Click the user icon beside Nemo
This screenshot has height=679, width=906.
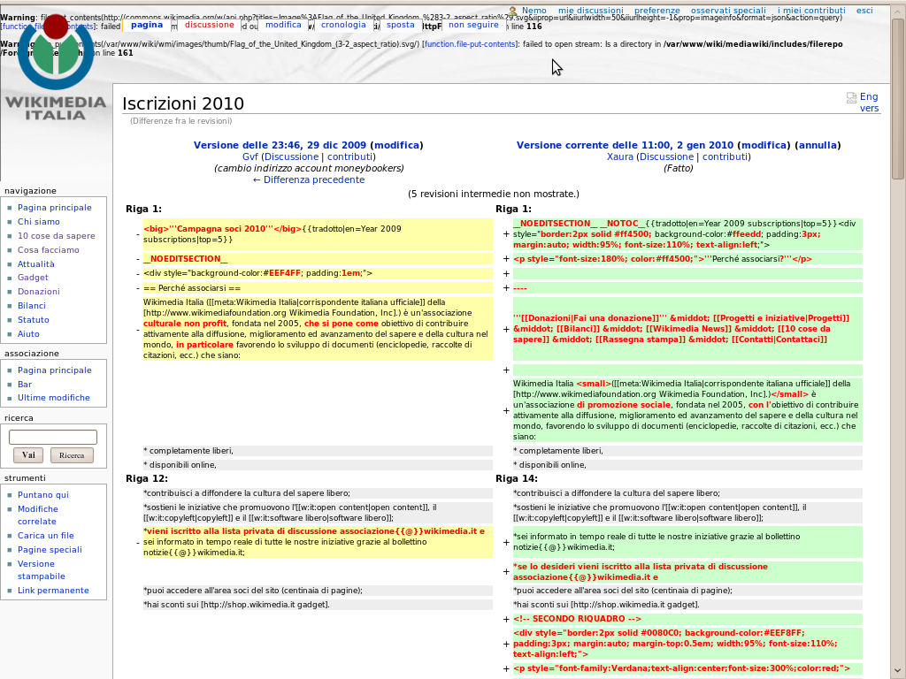pyautogui.click(x=513, y=11)
